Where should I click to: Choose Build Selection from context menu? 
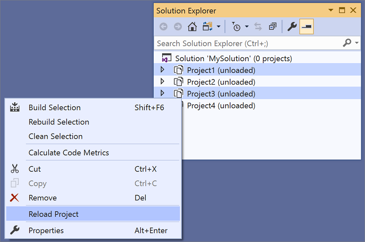pyautogui.click(x=93, y=107)
